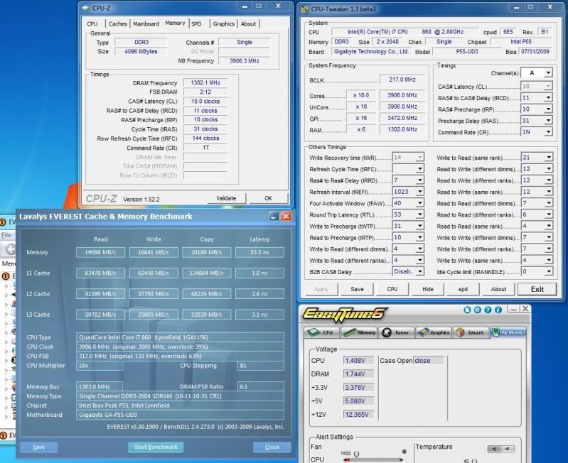The width and height of the screenshot is (568, 463).
Task: Click the CPU fan alert slider in EasyTune6
Action: (373, 459)
